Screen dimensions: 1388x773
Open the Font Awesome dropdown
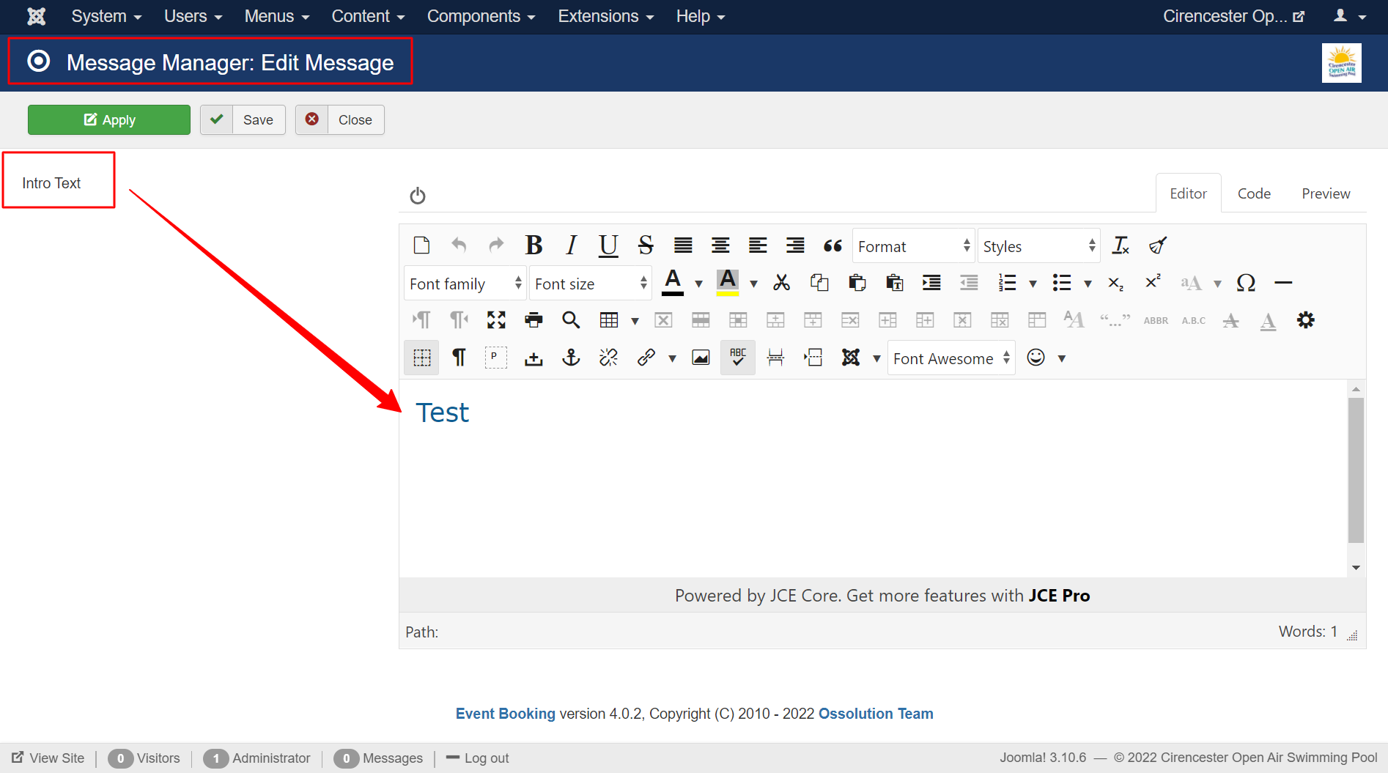(950, 358)
